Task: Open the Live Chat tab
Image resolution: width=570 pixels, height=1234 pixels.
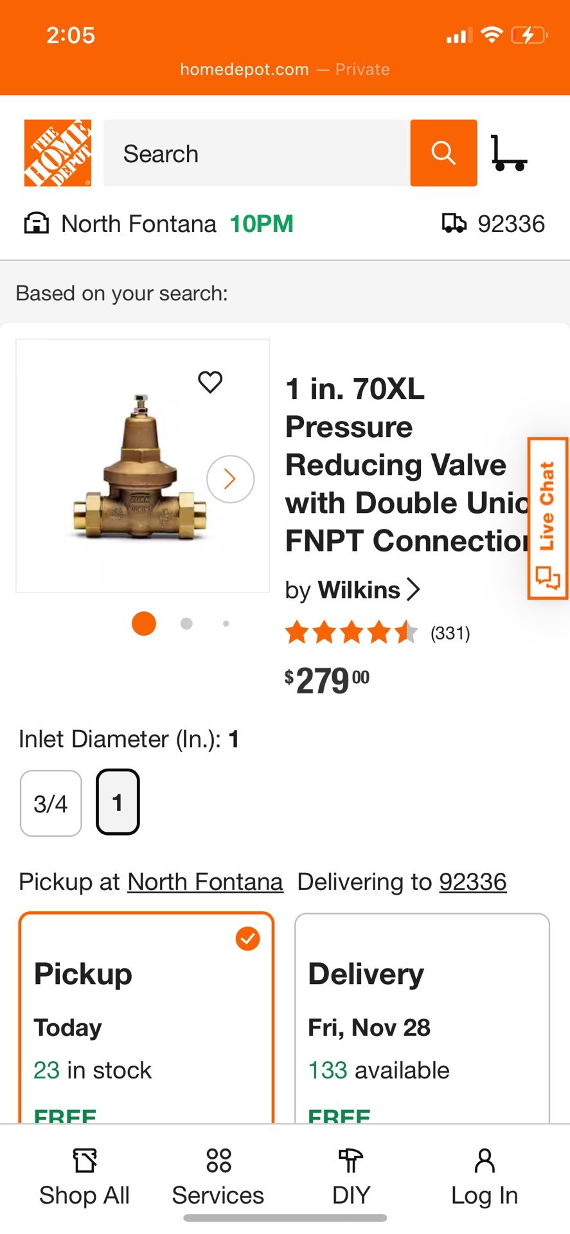Action: [547, 521]
